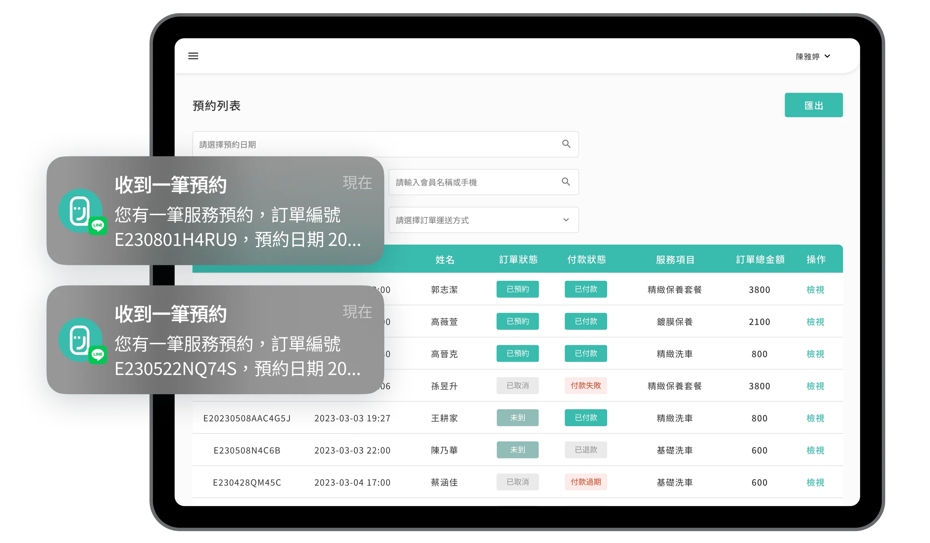The width and height of the screenshot is (930, 543).
Task: Click the 預約列表 page title
Action: [x=216, y=106]
